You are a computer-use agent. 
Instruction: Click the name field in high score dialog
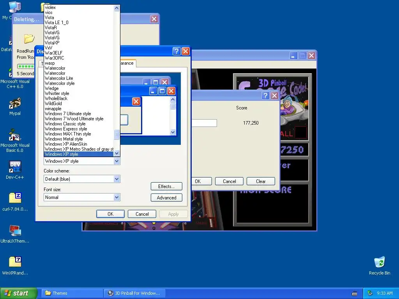(x=204, y=123)
